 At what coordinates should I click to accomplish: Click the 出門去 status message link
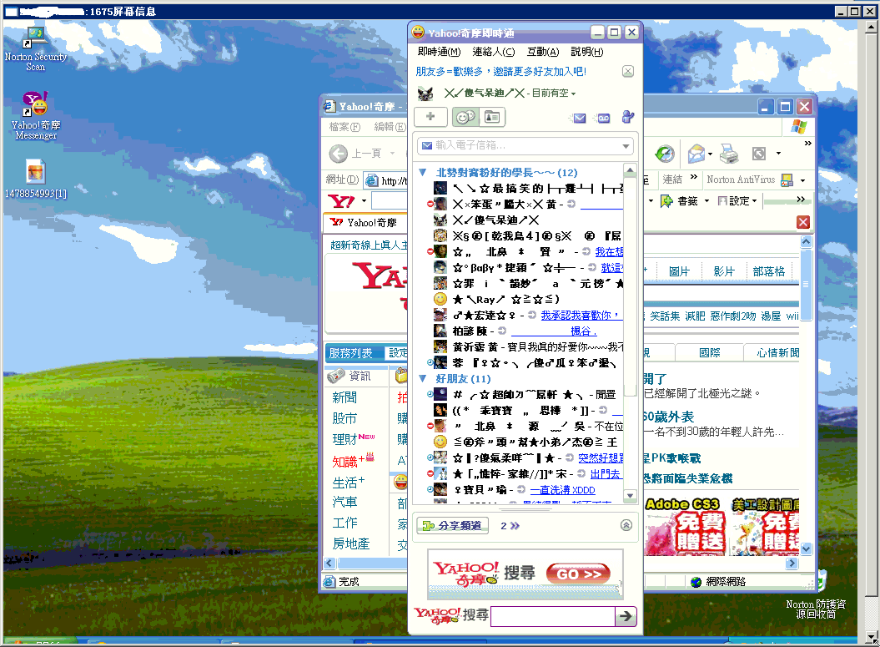tap(605, 474)
